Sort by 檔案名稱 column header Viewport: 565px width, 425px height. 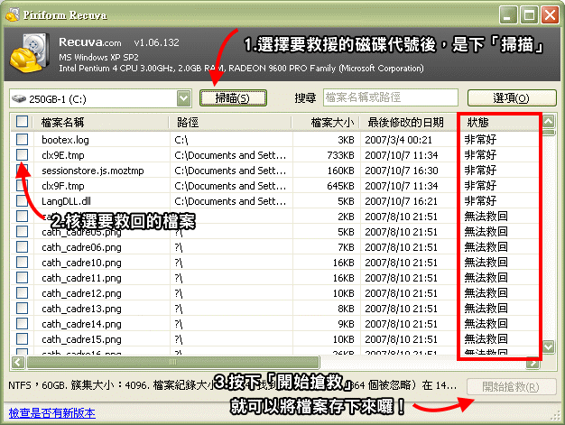tap(101, 123)
